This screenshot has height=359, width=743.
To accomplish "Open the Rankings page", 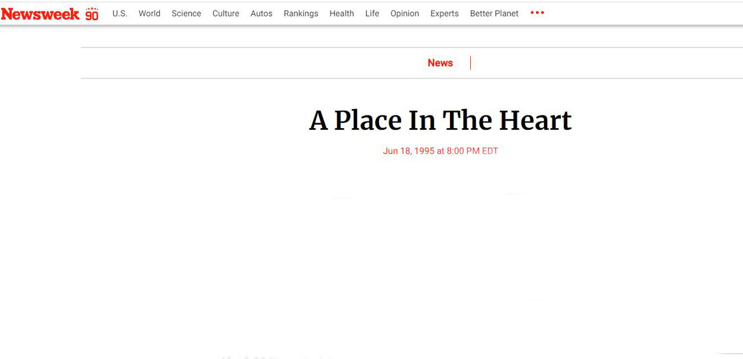I will [x=301, y=13].
